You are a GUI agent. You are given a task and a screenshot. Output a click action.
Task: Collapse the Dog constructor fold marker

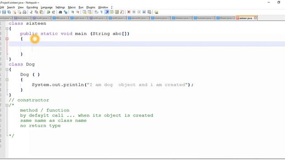click(7, 80)
